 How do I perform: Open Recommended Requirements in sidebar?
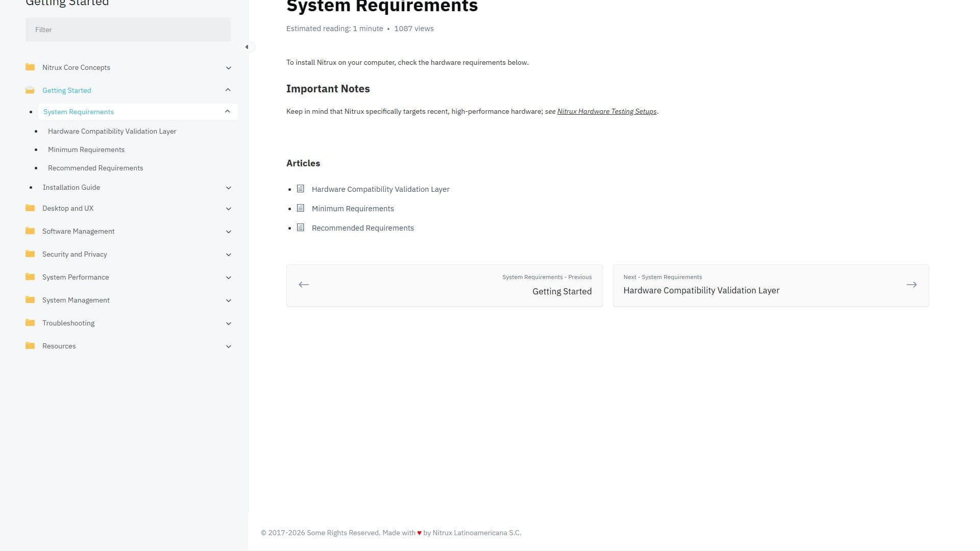pyautogui.click(x=95, y=168)
